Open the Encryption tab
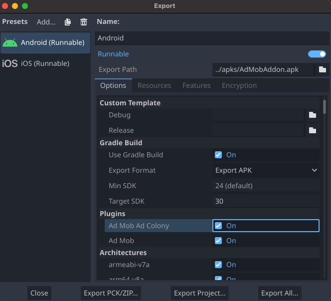This screenshot has width=331, height=301. pos(239,85)
